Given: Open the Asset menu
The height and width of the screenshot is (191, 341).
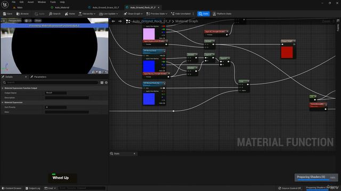Looking at the screenshot, I should [x=31, y=2].
